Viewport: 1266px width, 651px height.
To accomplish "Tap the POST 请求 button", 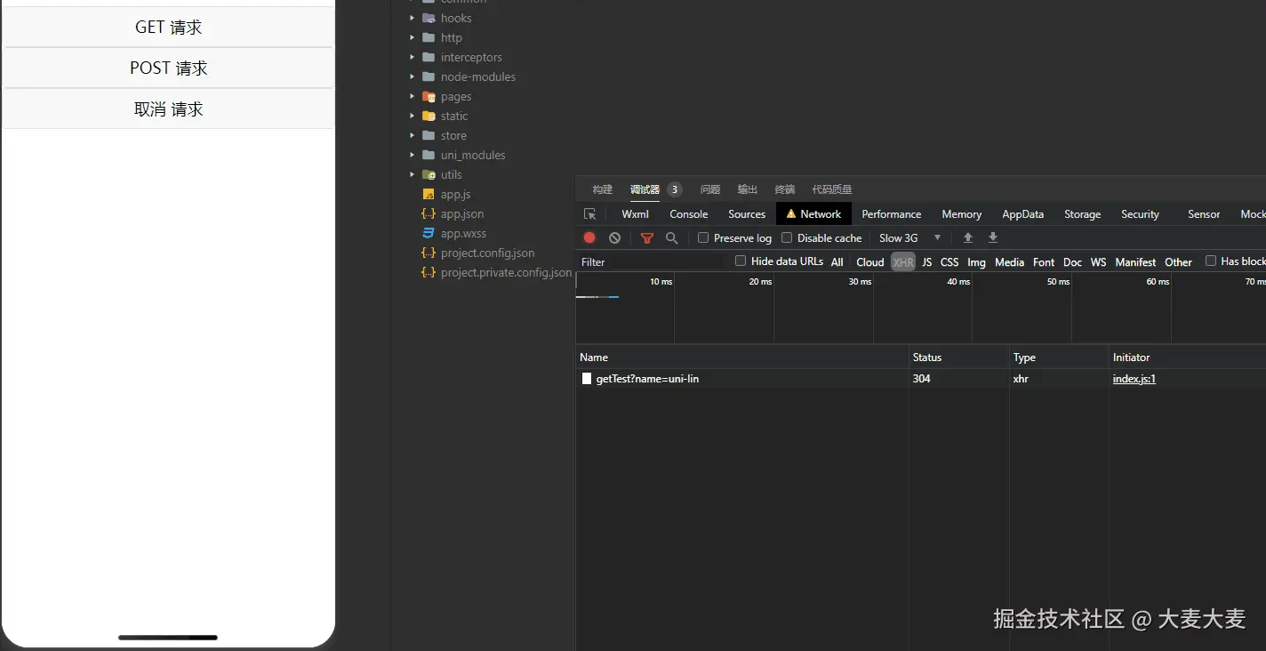I will point(169,68).
